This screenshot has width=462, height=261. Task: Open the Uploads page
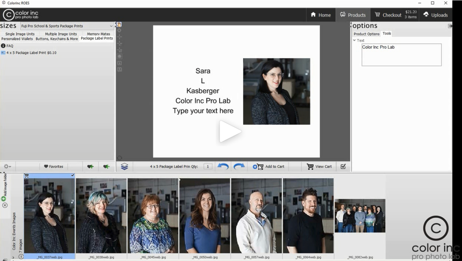pyautogui.click(x=435, y=15)
